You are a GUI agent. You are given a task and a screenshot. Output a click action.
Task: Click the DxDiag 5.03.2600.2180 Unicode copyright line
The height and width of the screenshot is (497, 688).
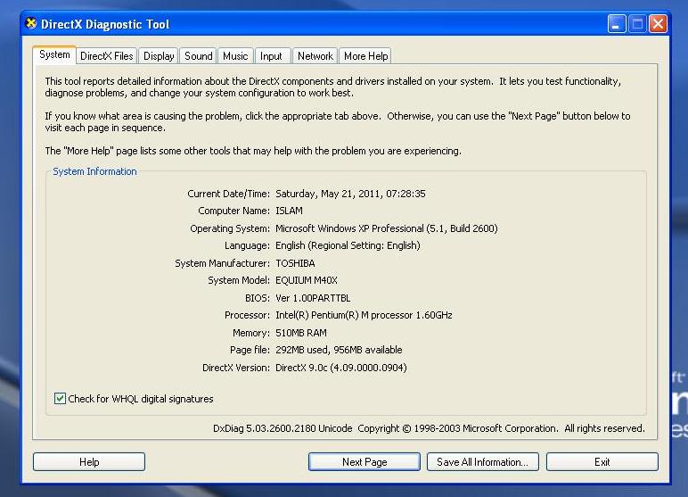(x=429, y=428)
